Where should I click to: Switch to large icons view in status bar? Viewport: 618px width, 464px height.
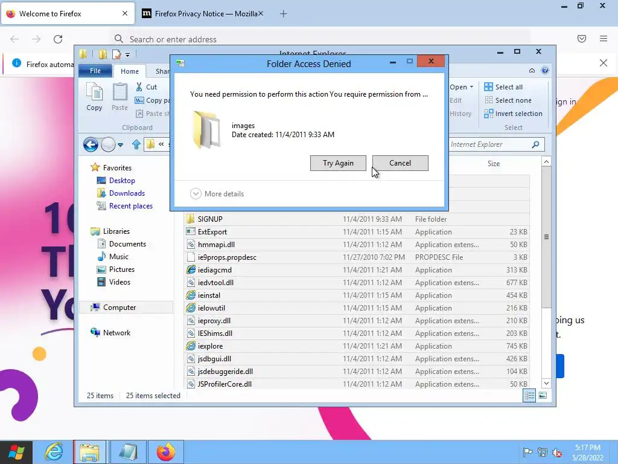[x=543, y=395]
